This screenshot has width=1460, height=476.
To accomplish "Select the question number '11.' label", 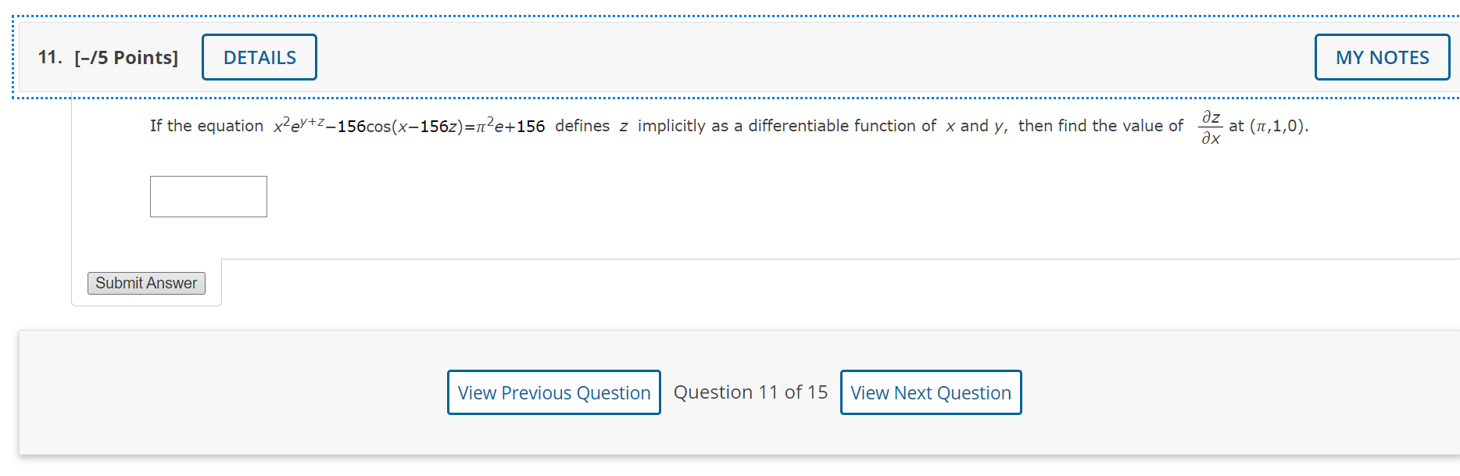I will pyautogui.click(x=50, y=57).
